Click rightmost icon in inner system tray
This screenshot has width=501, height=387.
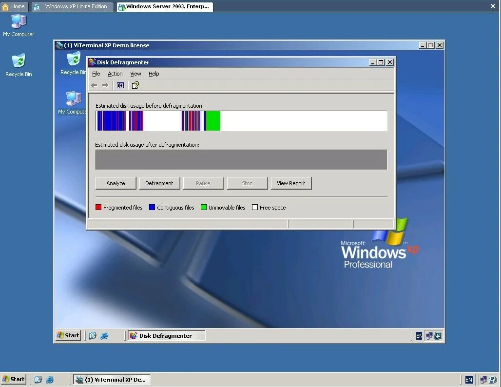439,335
